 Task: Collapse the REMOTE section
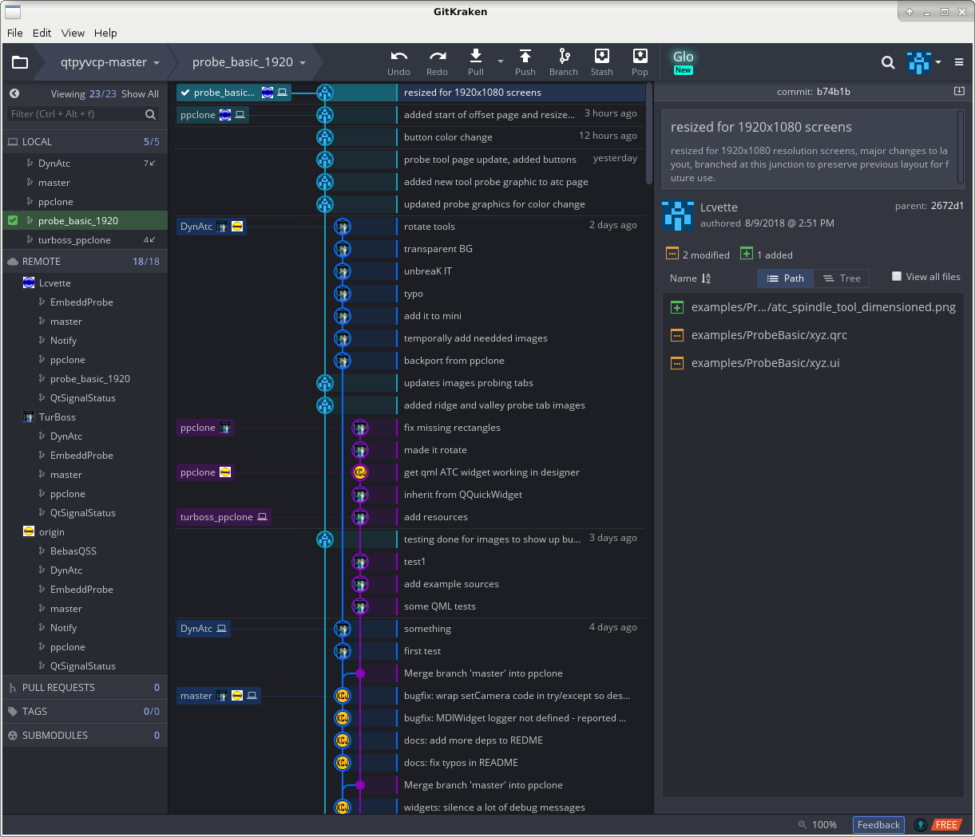pos(84,261)
